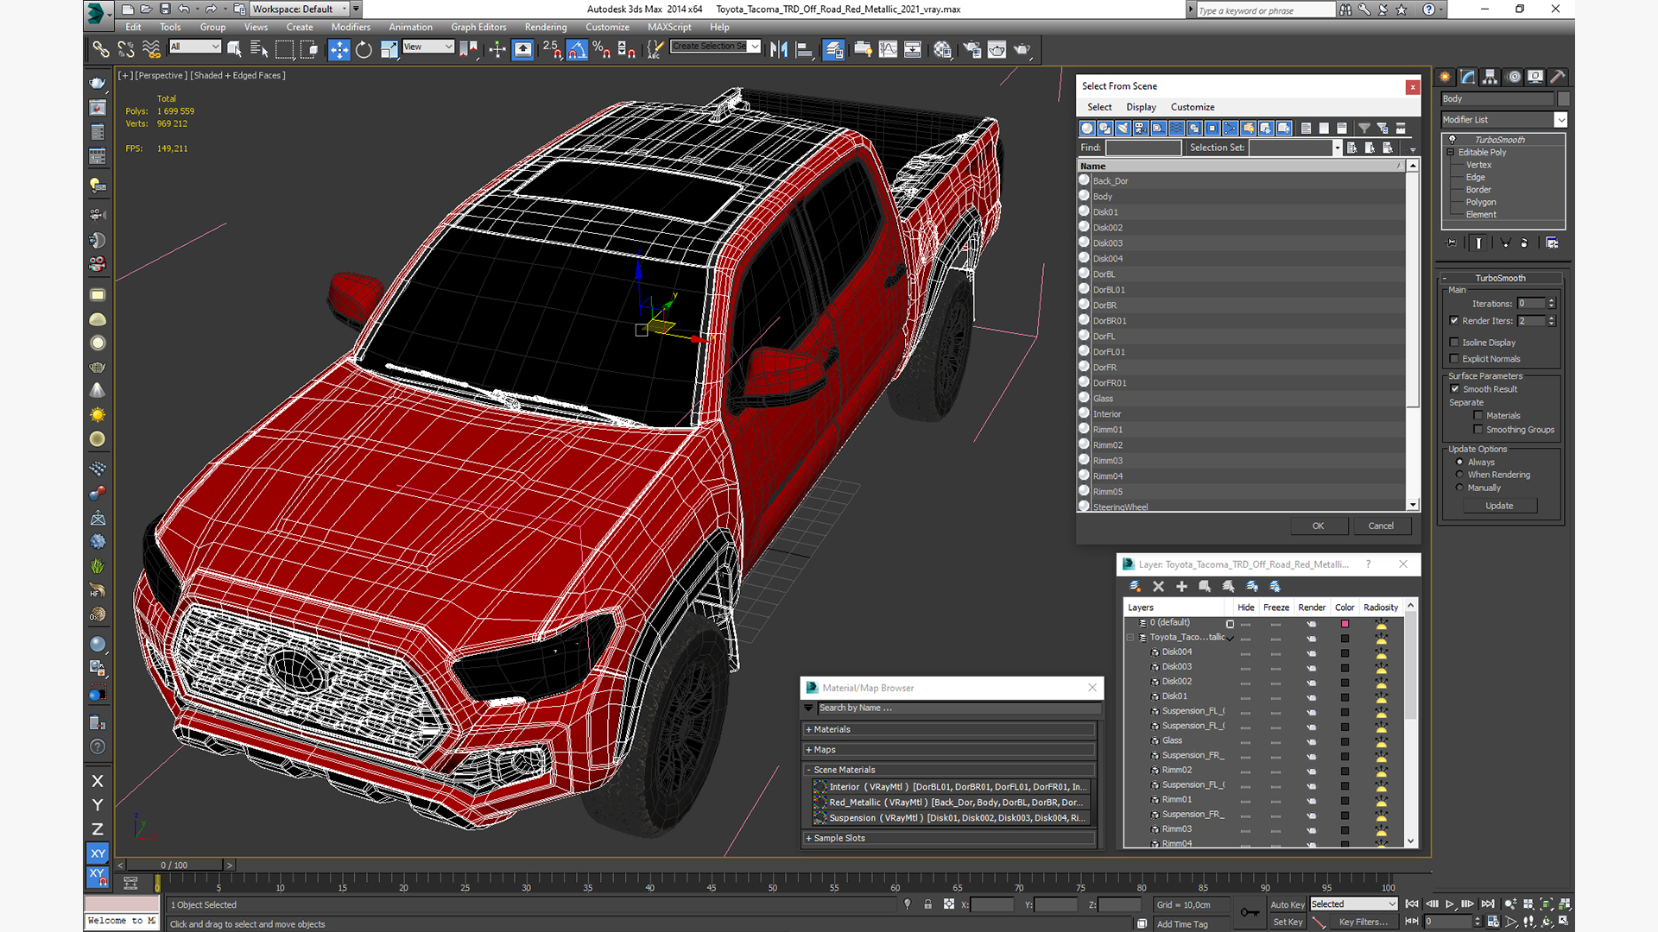The height and width of the screenshot is (932, 1658).
Task: Click the Align tool icon
Action: [804, 50]
